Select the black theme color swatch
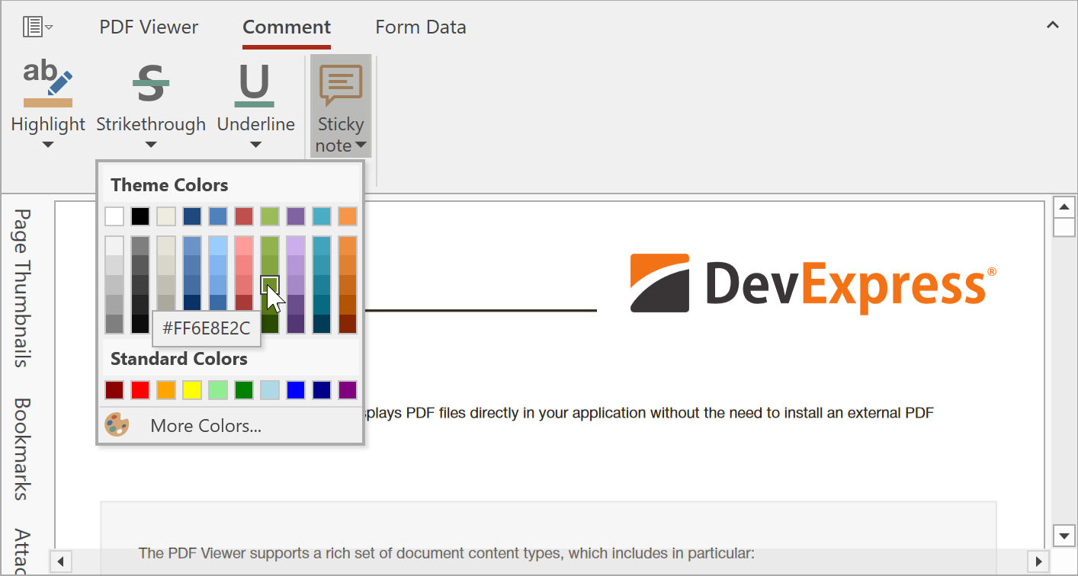The image size is (1078, 576). pos(140,216)
